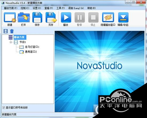147x118 pixels.
Task: Click 新建播放方案 status bar text
Action: pos(9,115)
